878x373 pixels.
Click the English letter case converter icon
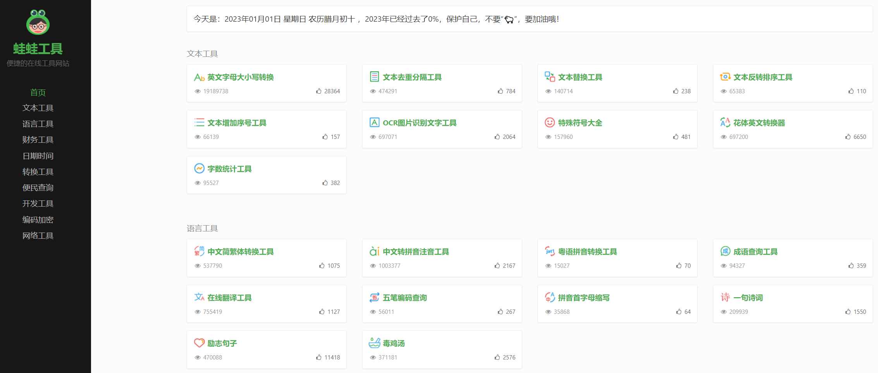point(199,77)
